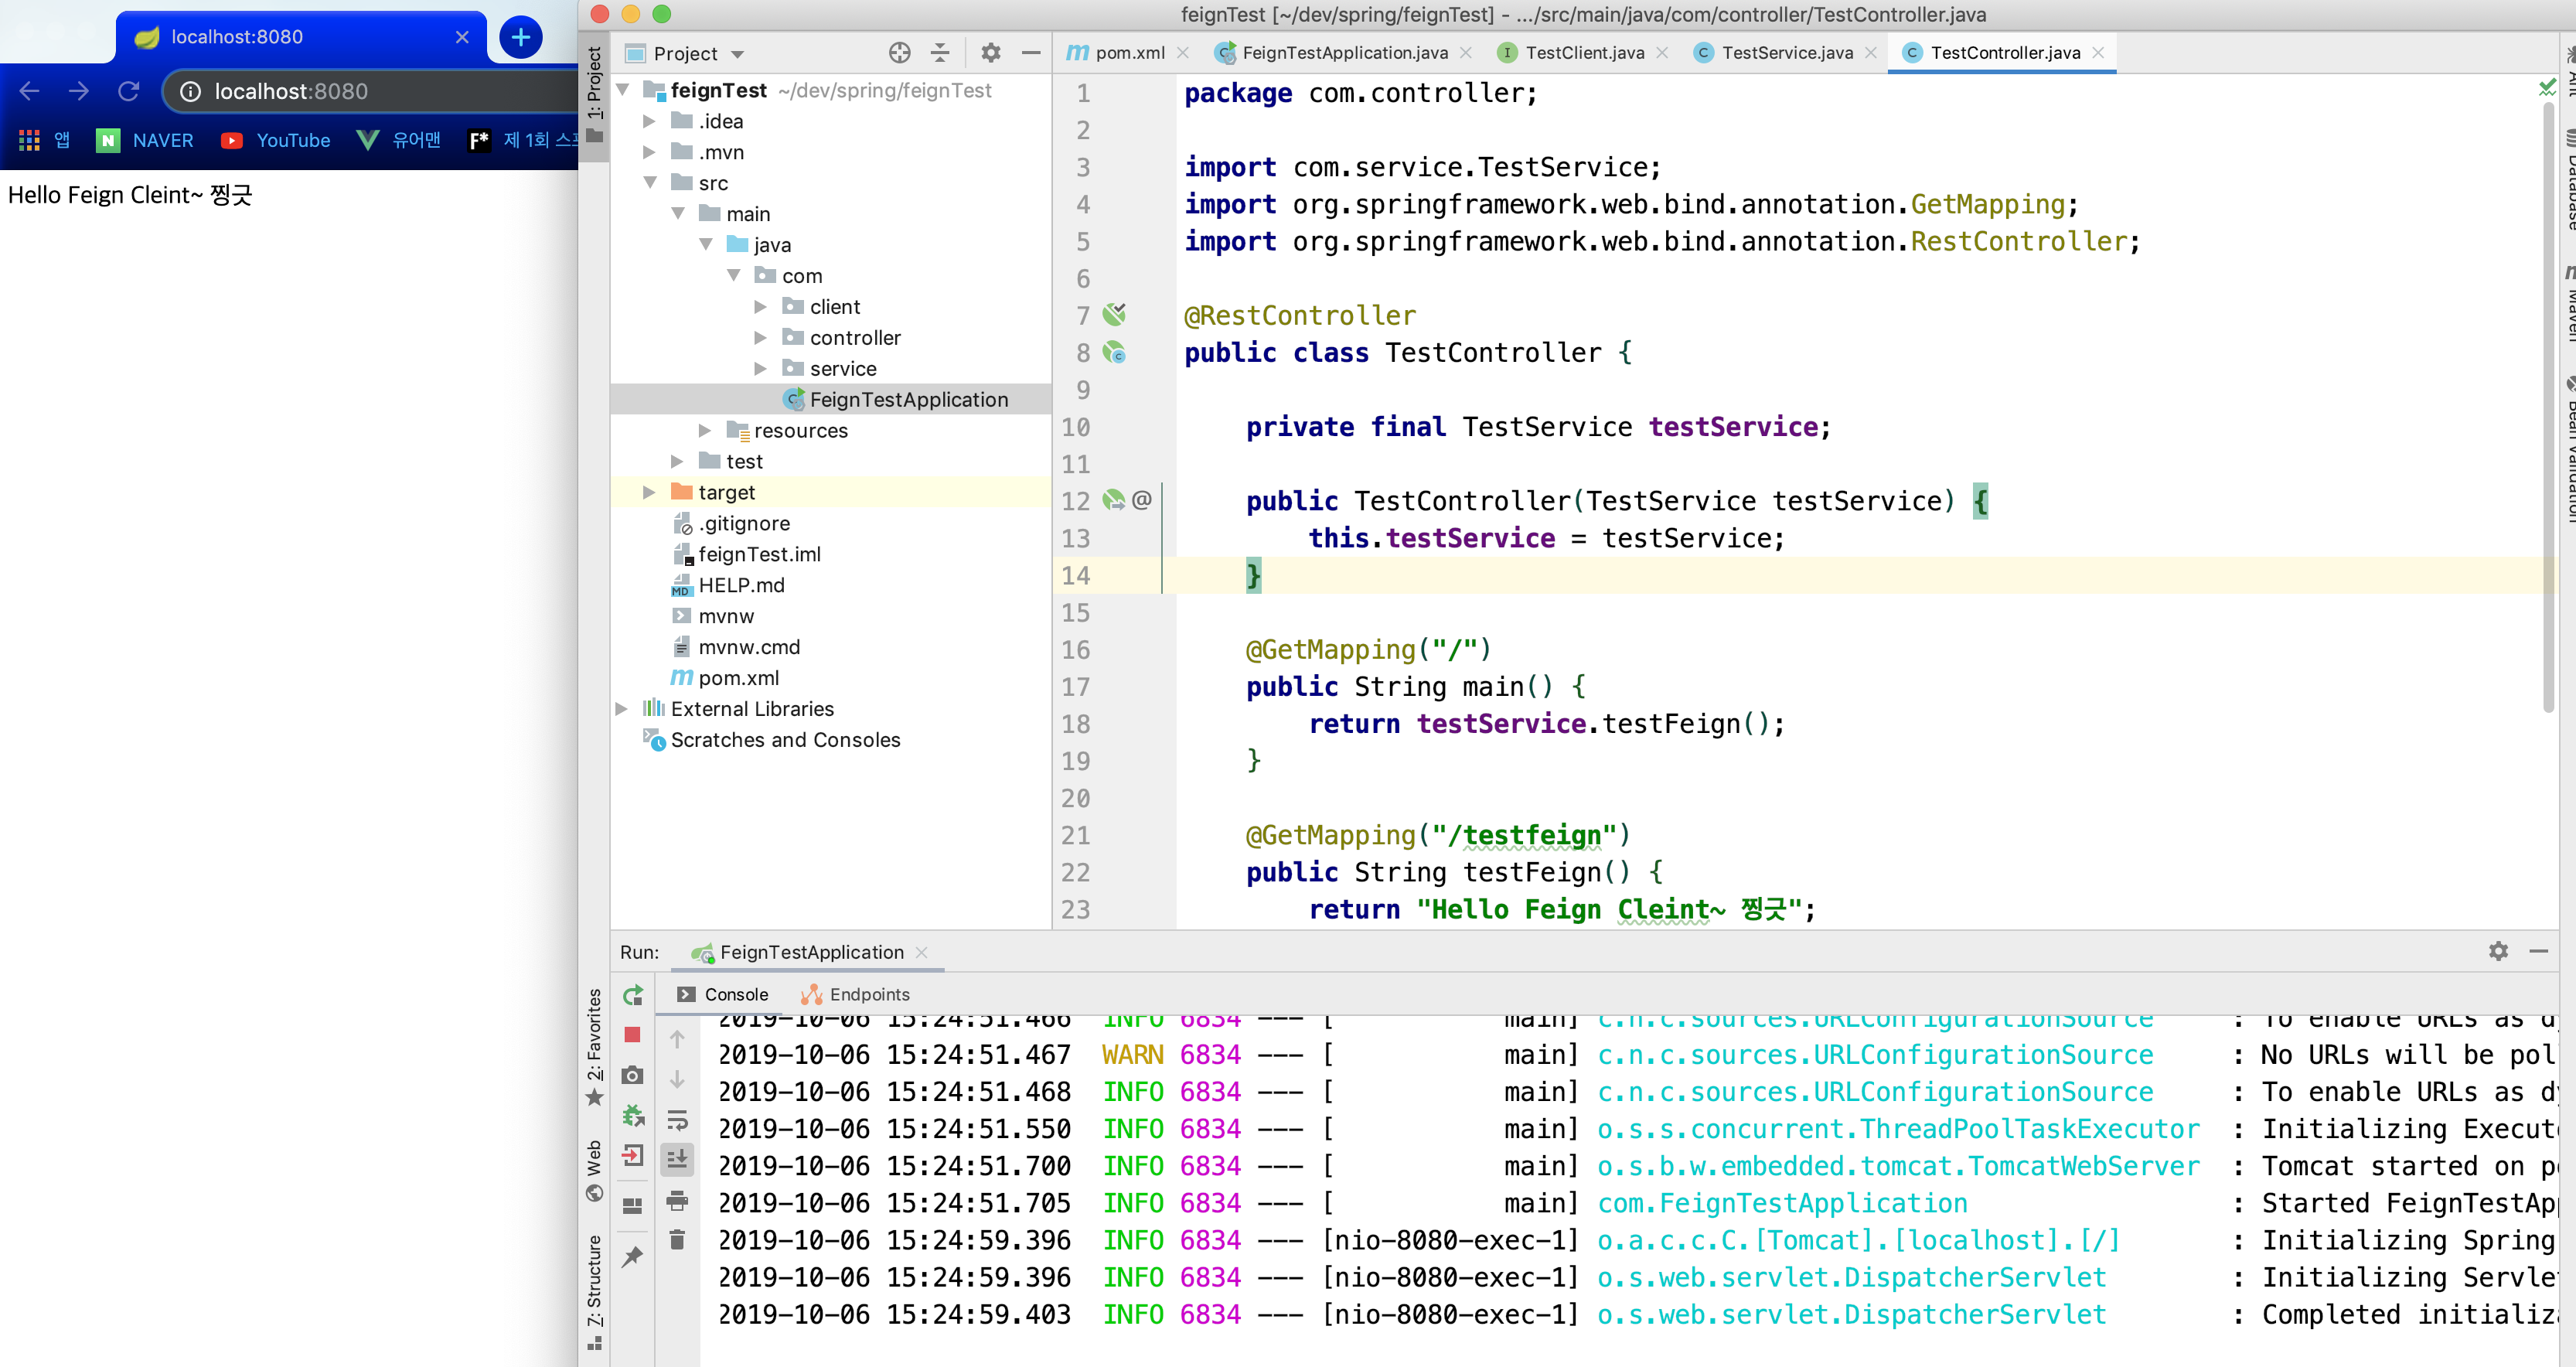Click the Rerun FeignTestApplication icon
The image size is (2576, 1367).
pyautogui.click(x=632, y=995)
